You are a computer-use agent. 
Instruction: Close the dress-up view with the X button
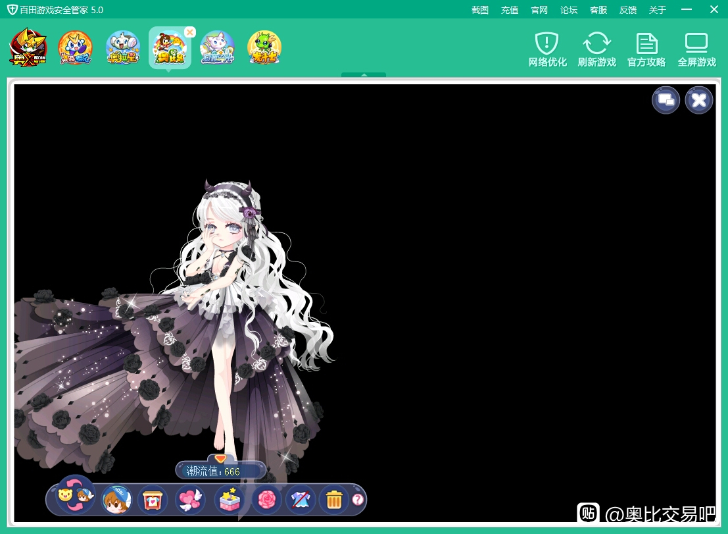pyautogui.click(x=699, y=100)
